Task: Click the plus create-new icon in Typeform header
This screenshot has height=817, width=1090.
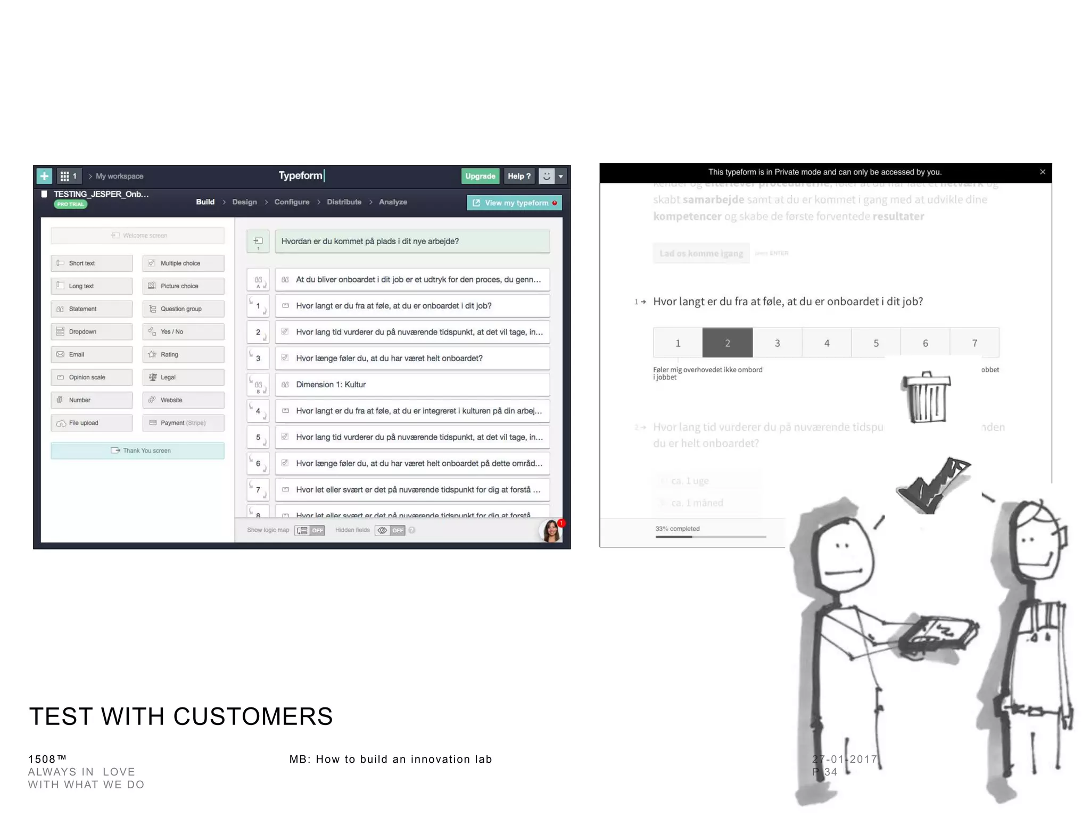Action: tap(44, 176)
